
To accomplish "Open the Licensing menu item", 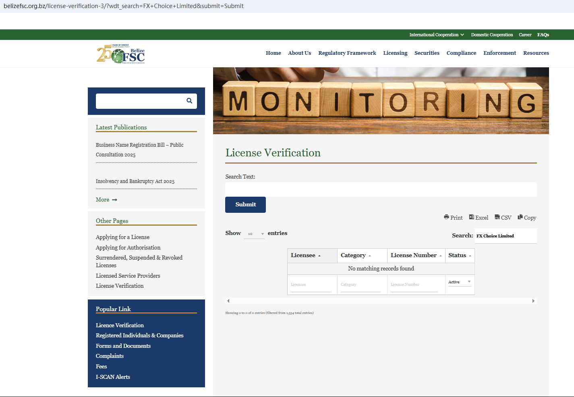I will pos(395,53).
